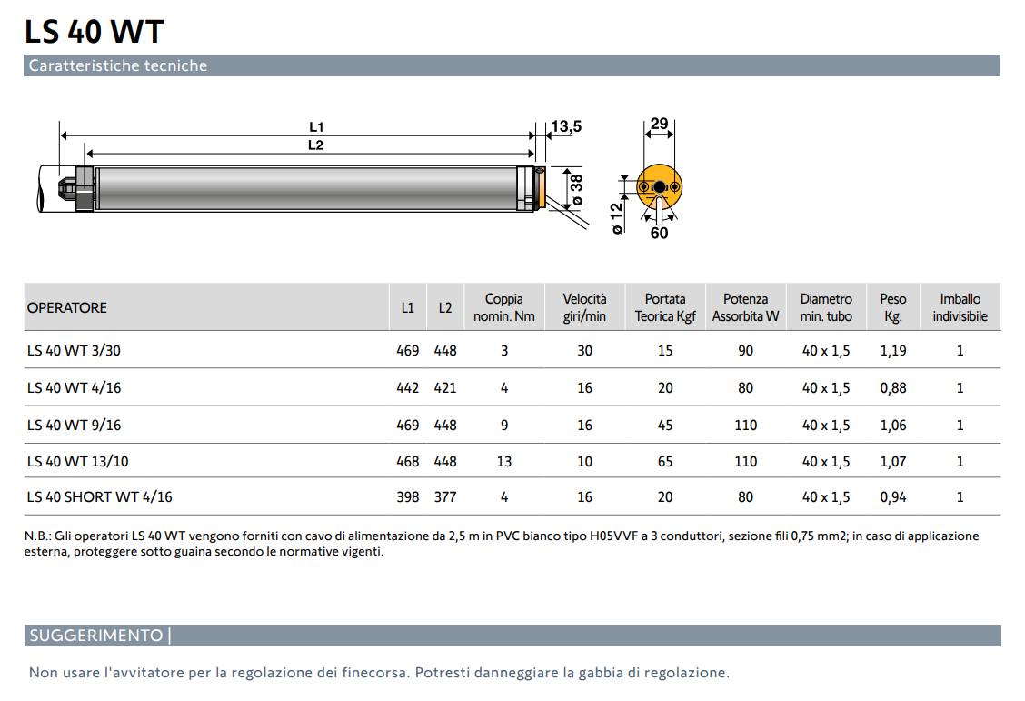This screenshot has width=1025, height=701.
Task: Click the weight value 0,88
Action: (893, 387)
